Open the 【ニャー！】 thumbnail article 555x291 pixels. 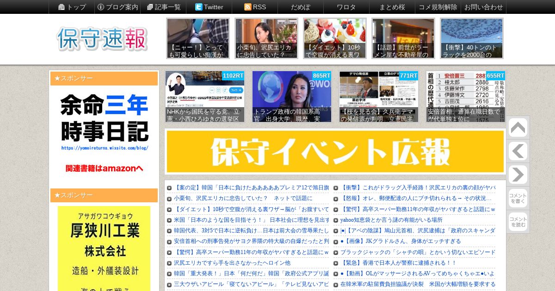pyautogui.click(x=198, y=38)
